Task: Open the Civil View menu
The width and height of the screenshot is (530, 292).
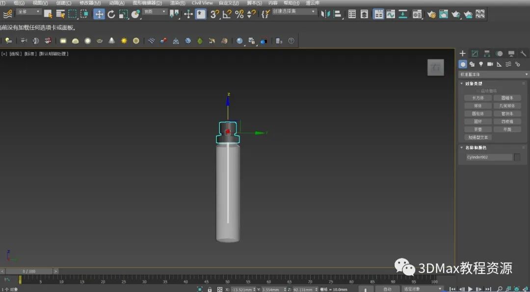Action: pyautogui.click(x=202, y=3)
